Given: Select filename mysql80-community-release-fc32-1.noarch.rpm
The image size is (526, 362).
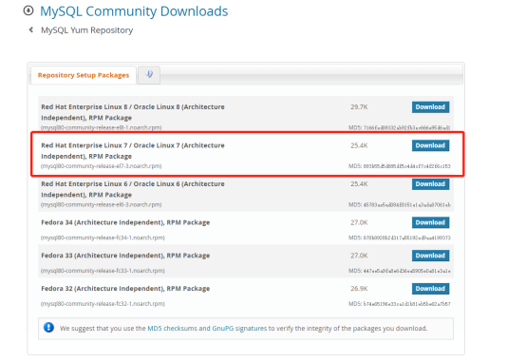Looking at the screenshot, I should [103, 304].
